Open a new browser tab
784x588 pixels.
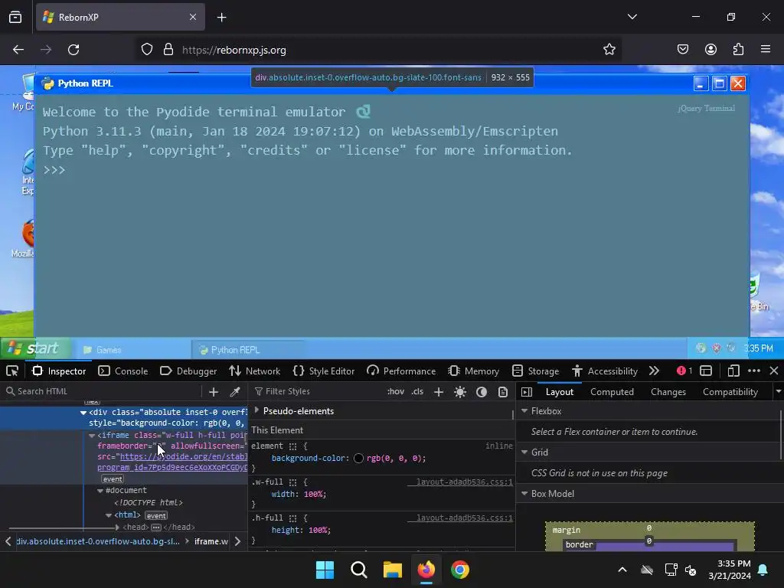point(221,18)
